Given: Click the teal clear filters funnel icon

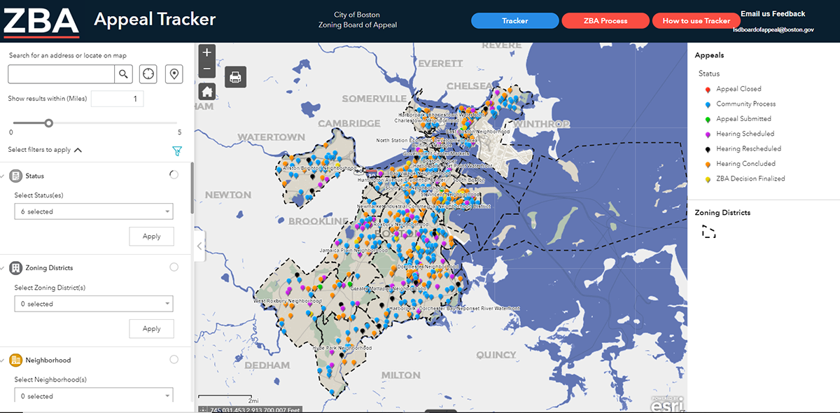Looking at the screenshot, I should coord(176,150).
